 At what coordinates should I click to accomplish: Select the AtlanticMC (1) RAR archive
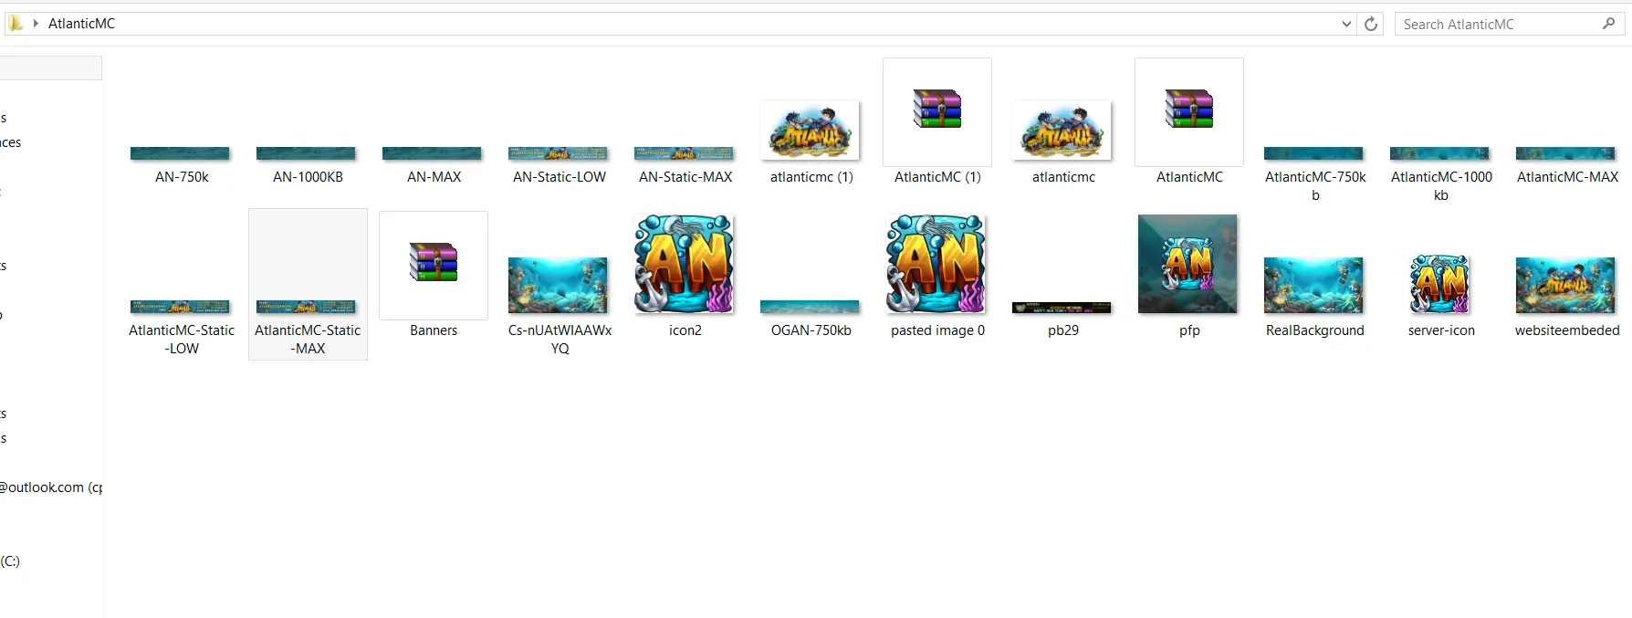[x=937, y=111]
